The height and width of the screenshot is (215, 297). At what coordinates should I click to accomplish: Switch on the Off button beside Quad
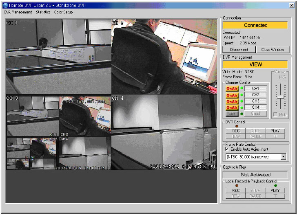pyautogui.click(x=232, y=114)
